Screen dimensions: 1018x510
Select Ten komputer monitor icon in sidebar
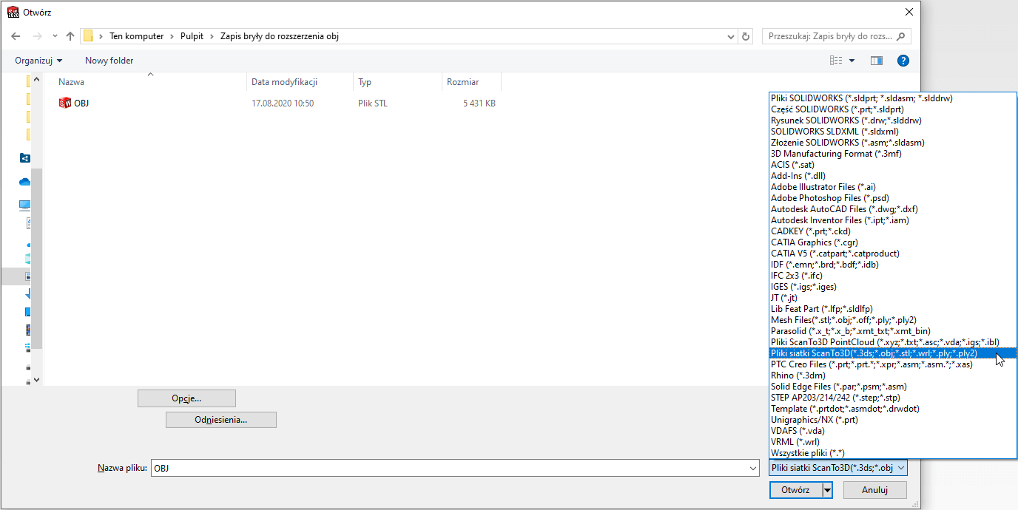click(x=25, y=205)
